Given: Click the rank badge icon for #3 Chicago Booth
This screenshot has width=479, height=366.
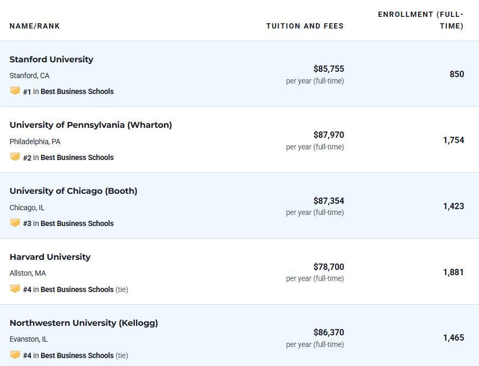Looking at the screenshot, I should point(15,223).
